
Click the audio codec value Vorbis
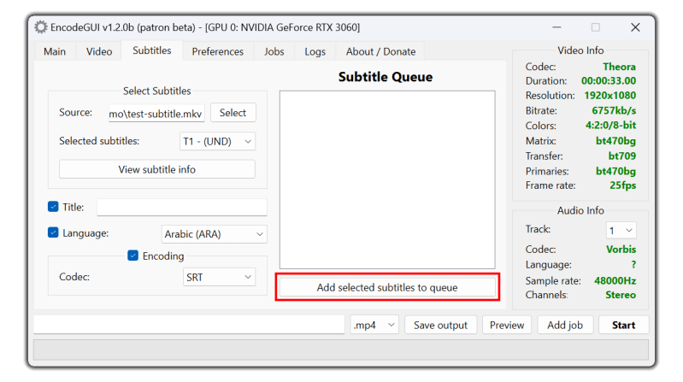coord(621,250)
